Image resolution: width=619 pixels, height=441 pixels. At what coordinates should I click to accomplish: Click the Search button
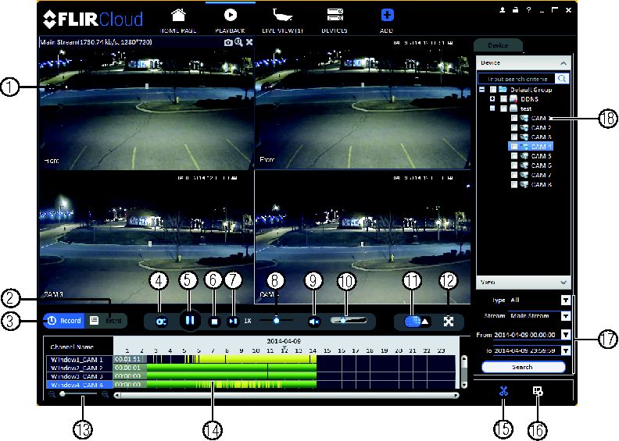523,367
